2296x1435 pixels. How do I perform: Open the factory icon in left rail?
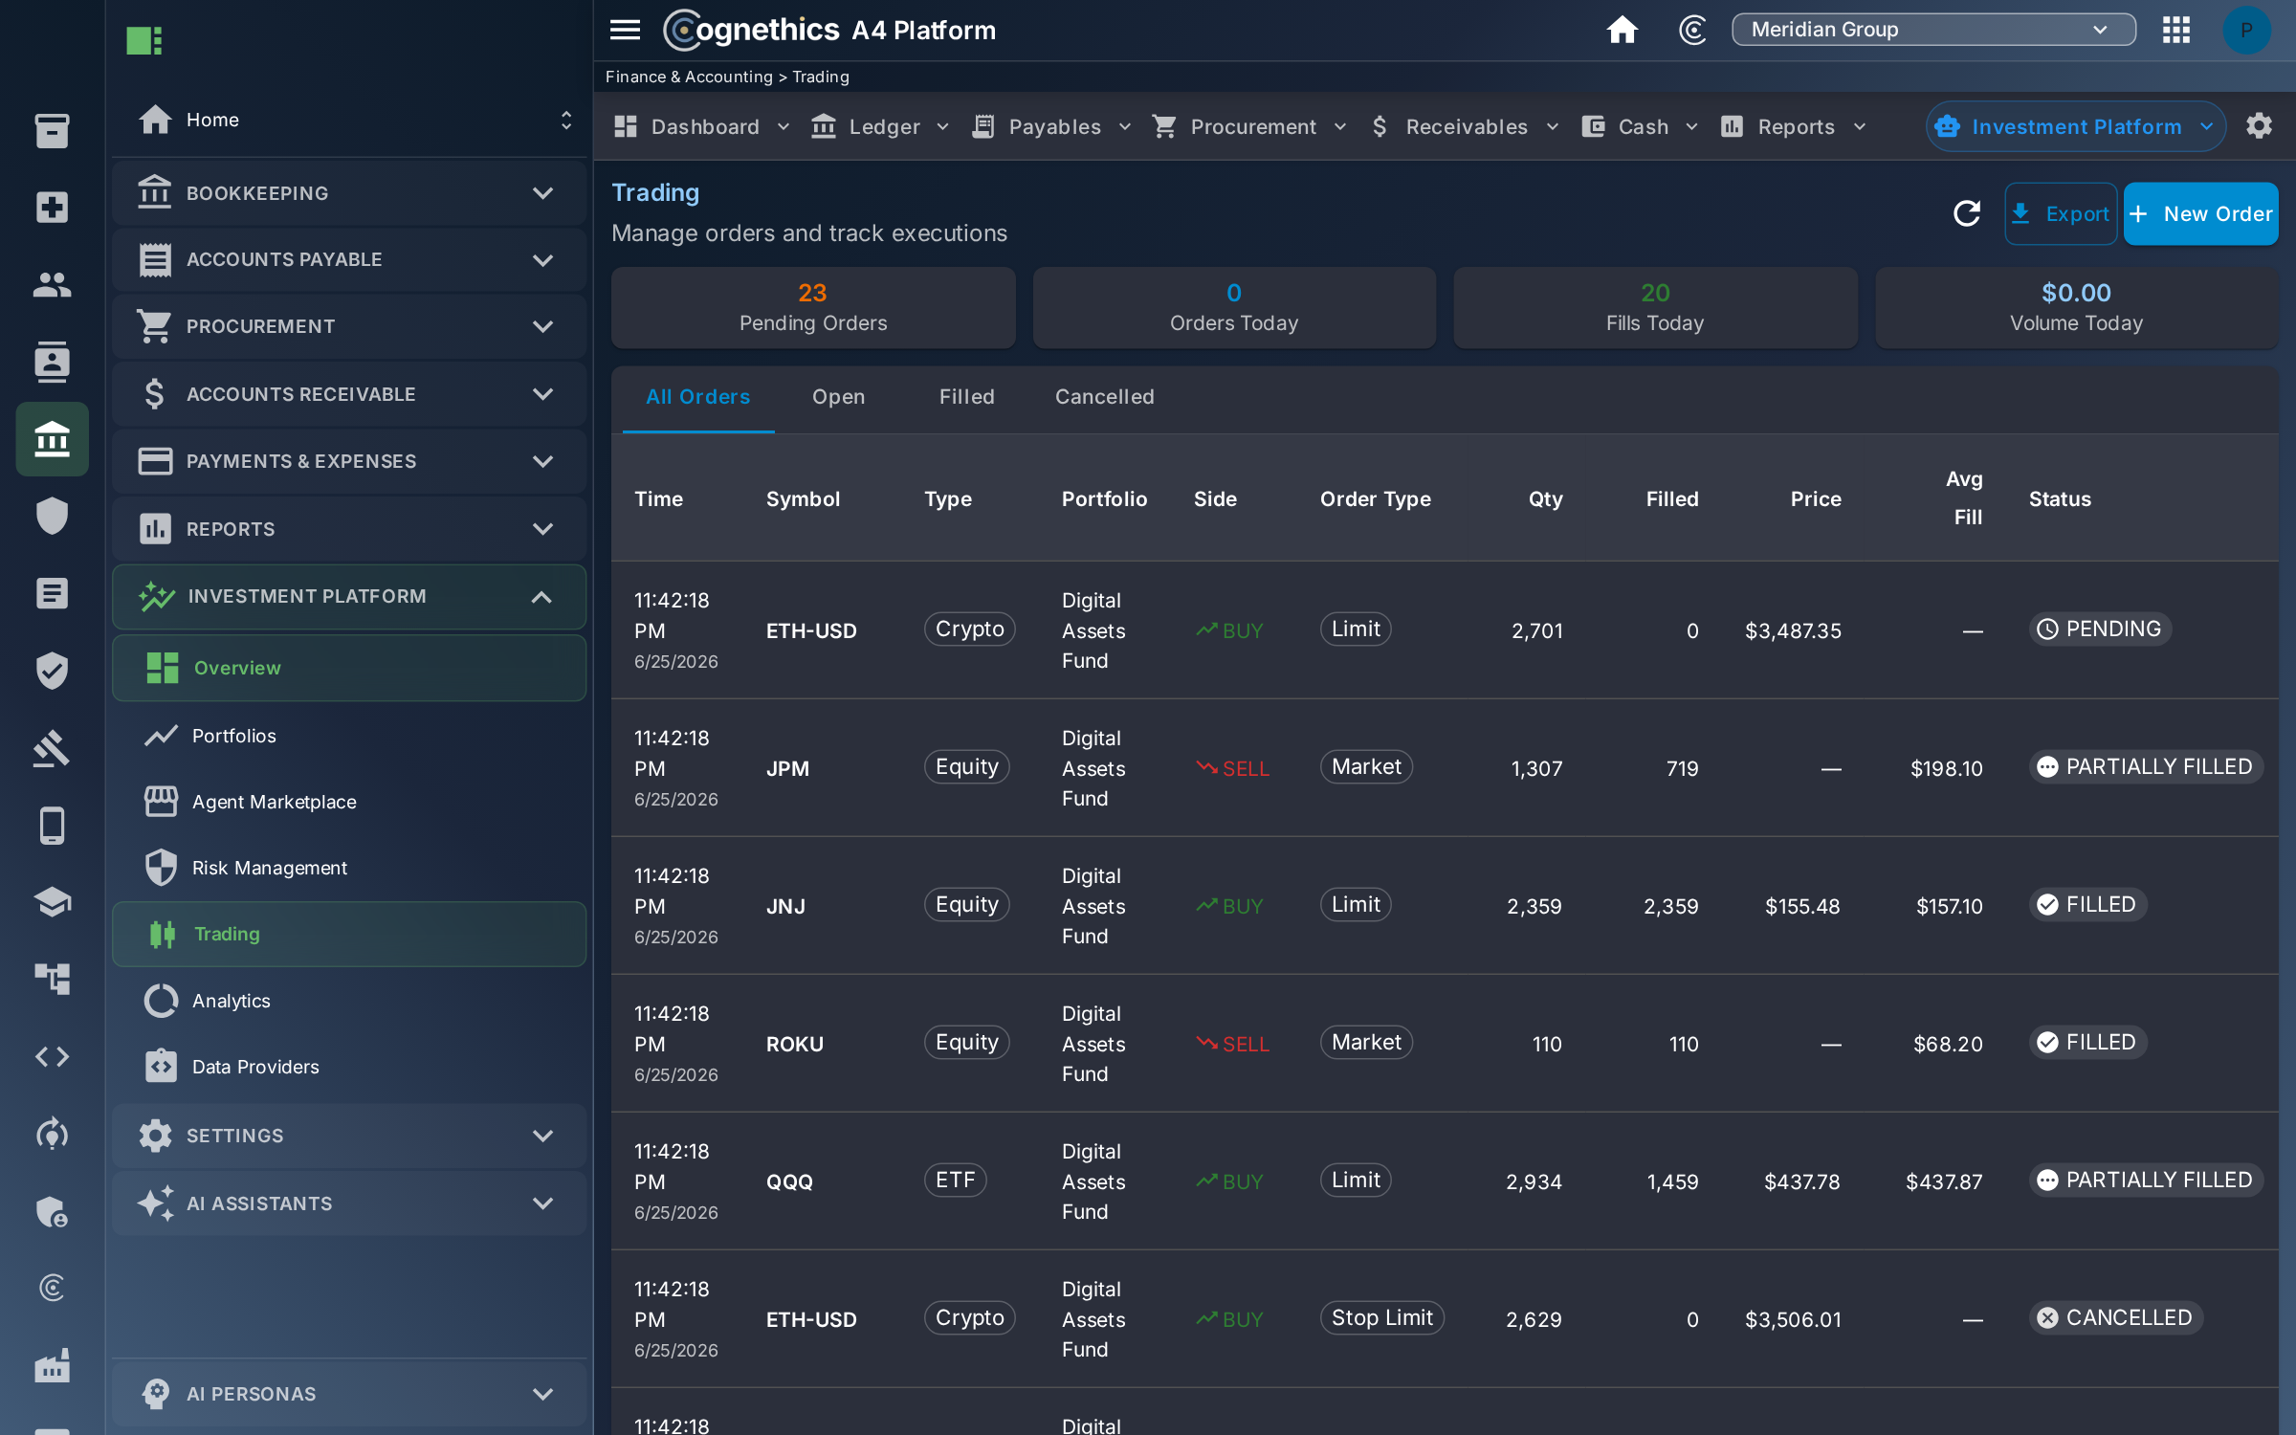[52, 1366]
